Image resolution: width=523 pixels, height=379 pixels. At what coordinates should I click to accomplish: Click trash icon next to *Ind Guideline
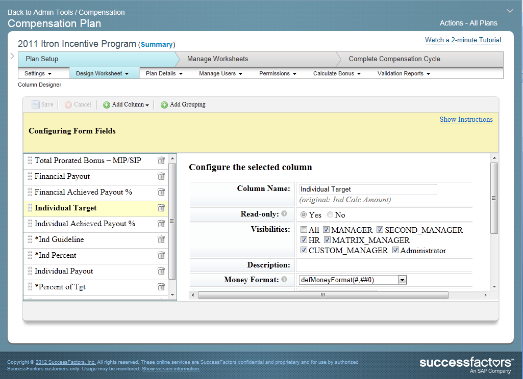click(x=161, y=239)
